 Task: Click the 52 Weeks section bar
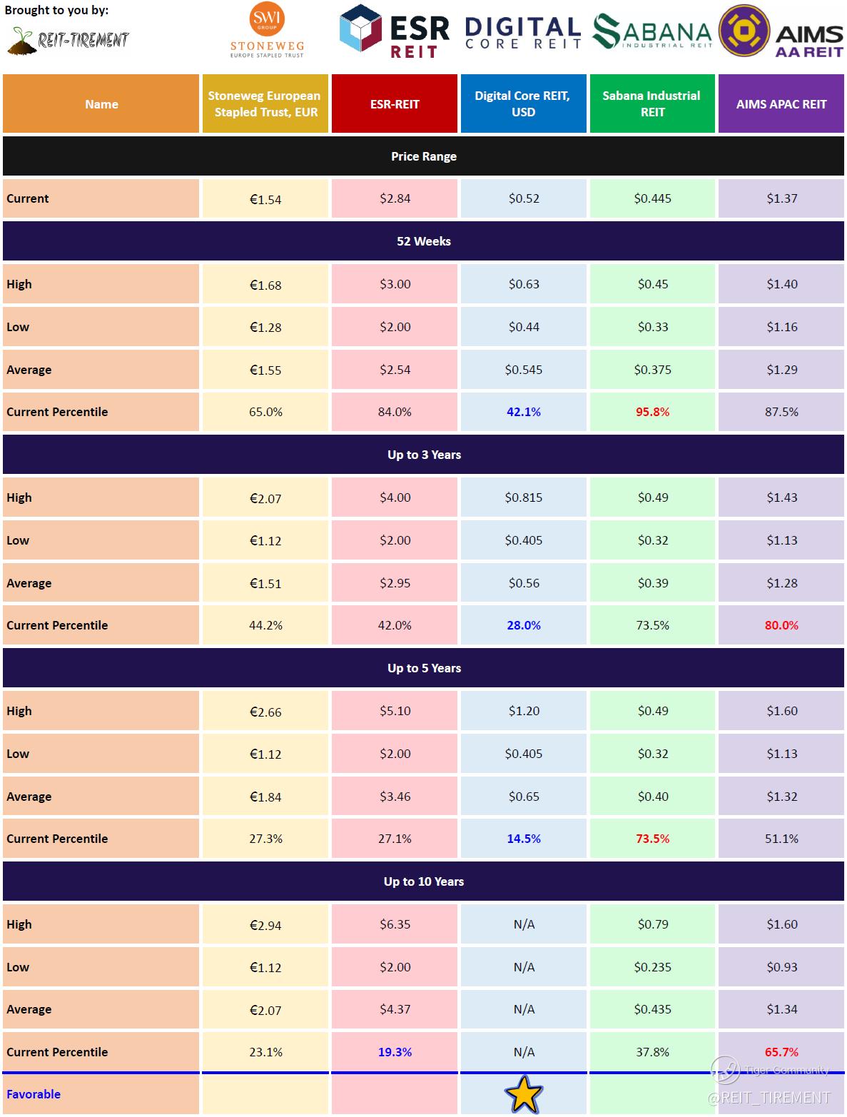click(x=423, y=241)
